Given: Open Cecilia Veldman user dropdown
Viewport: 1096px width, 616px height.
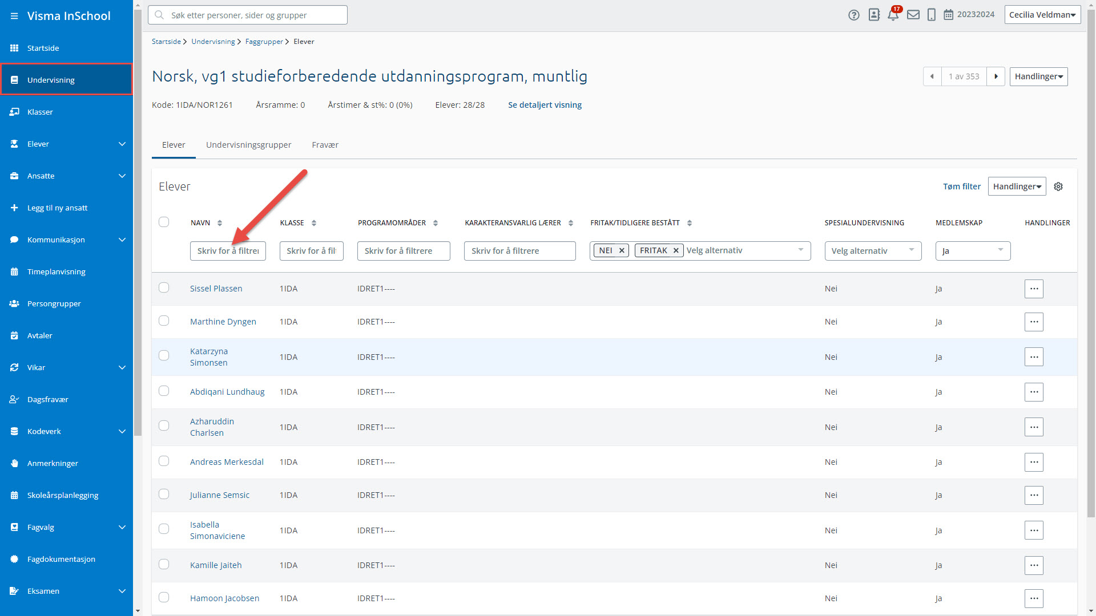Looking at the screenshot, I should (1042, 15).
